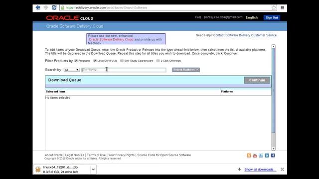
Task: Click Contact Software Delivery Customer Service link
Action: [245, 35]
